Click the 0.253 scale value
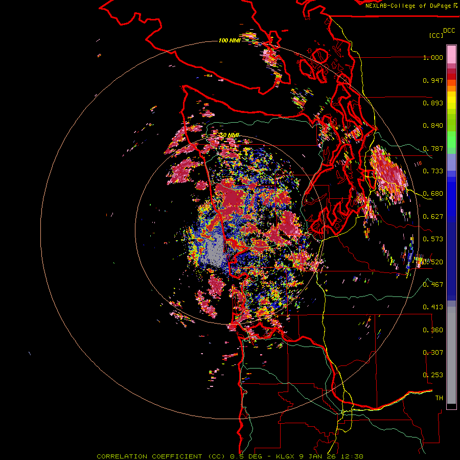The image size is (460, 460). coord(433,375)
